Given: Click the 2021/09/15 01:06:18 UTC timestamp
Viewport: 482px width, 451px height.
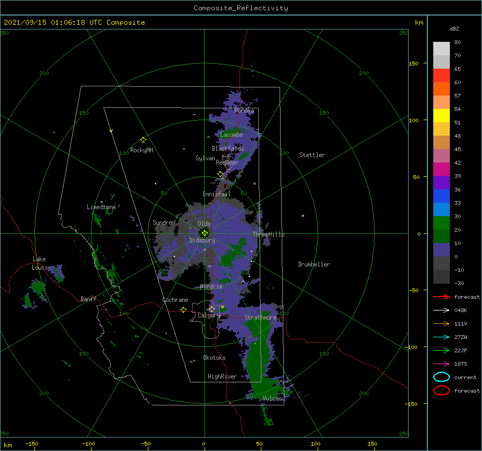Looking at the screenshot, I should click(x=53, y=22).
